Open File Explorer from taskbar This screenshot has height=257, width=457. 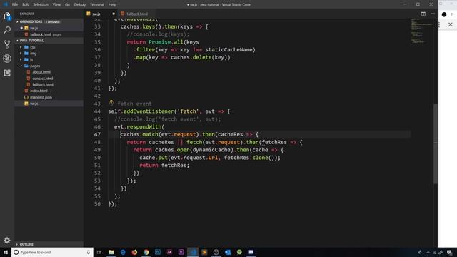coord(111,252)
